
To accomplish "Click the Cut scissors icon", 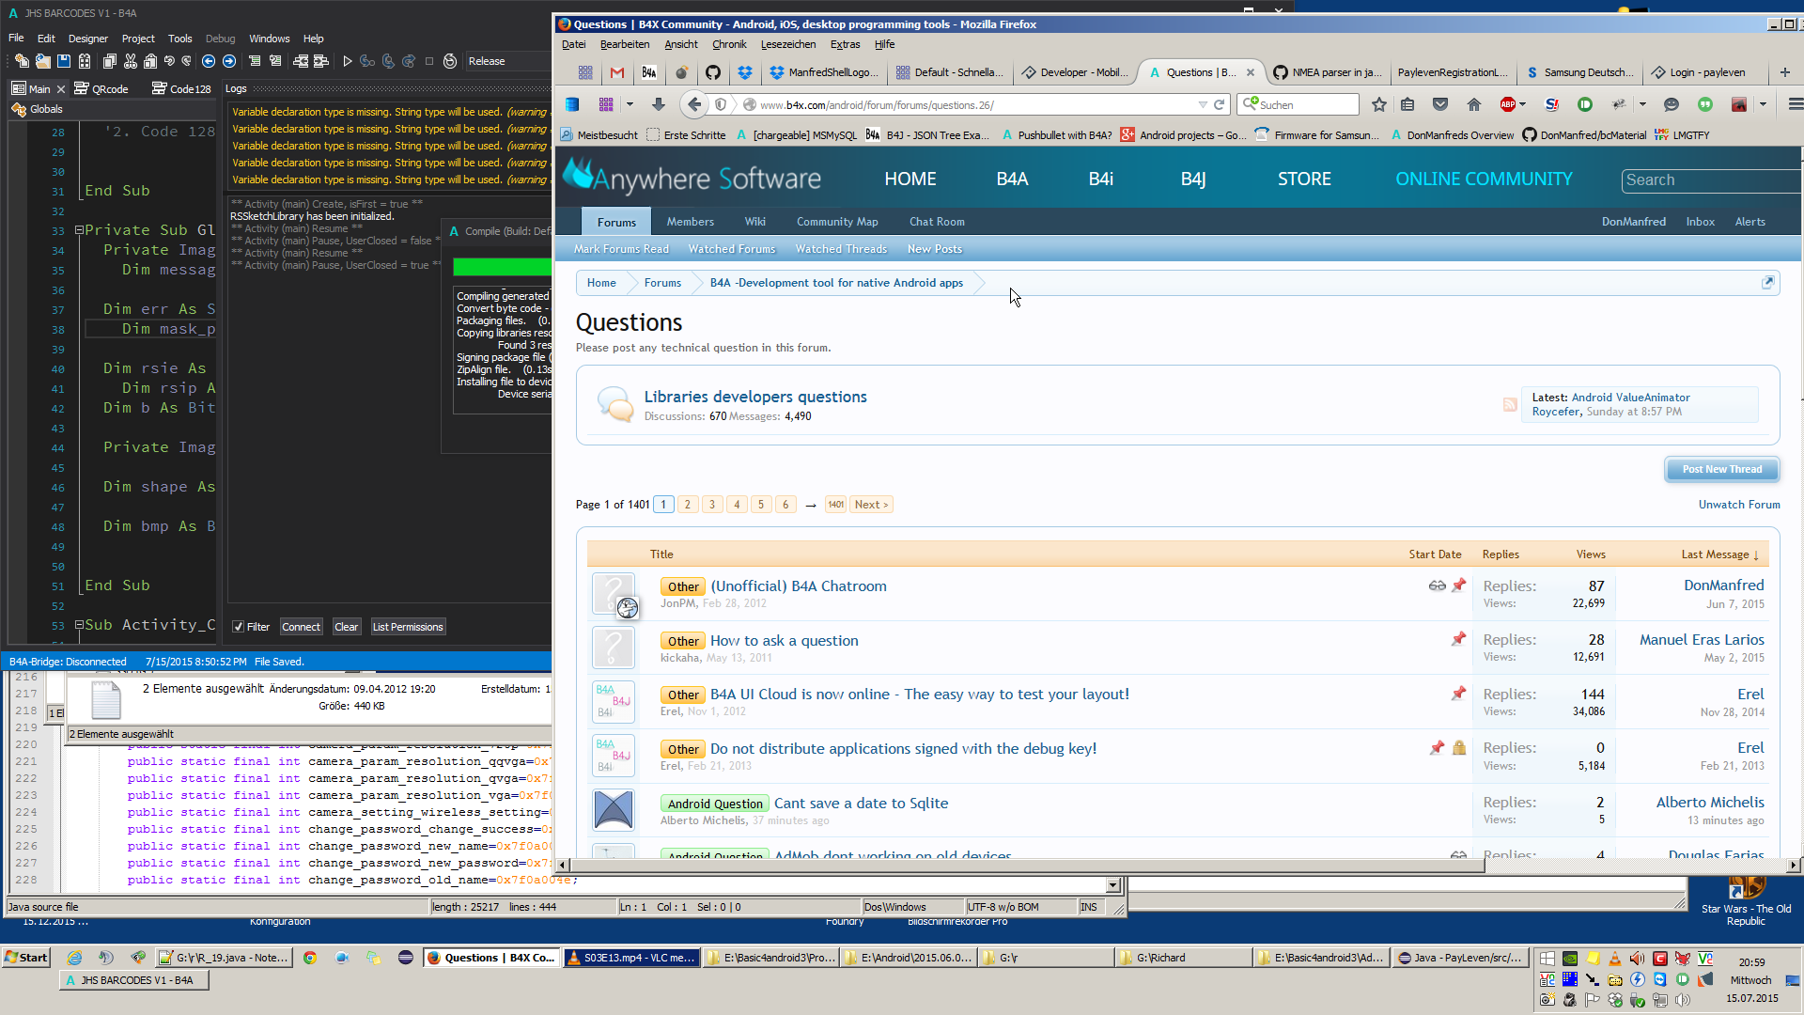I will (x=131, y=61).
